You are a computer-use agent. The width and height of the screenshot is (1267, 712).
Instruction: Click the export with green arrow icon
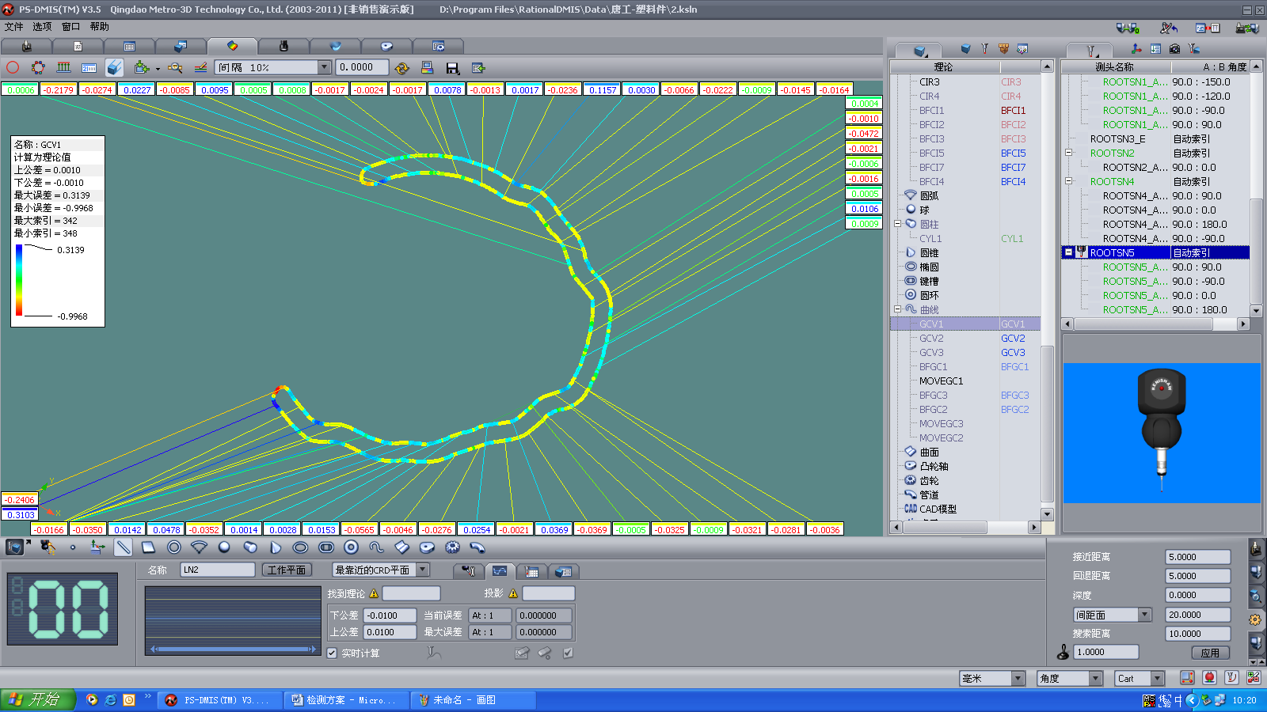(x=478, y=68)
